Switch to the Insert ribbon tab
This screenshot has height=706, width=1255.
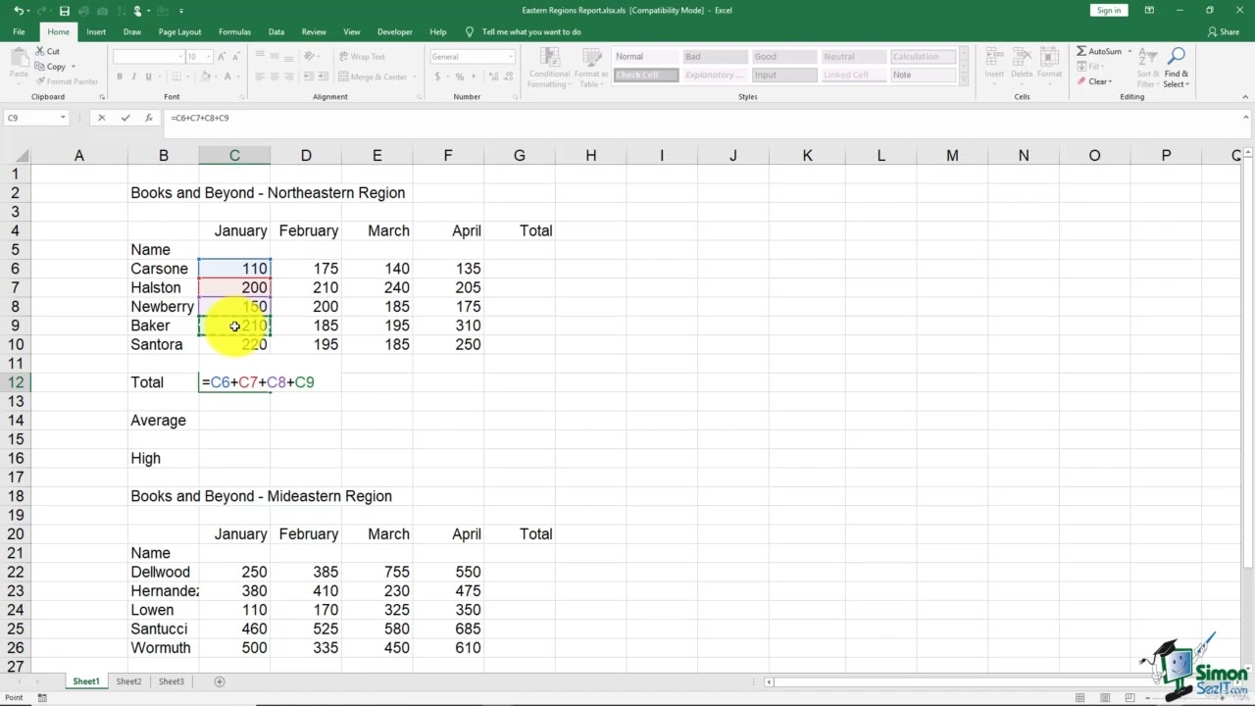click(96, 31)
